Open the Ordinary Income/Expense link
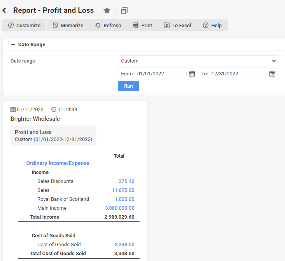Image resolution: width=285 pixels, height=261 pixels. [x=58, y=163]
